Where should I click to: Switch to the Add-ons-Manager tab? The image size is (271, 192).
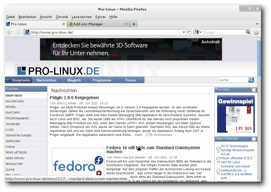pos(98,24)
